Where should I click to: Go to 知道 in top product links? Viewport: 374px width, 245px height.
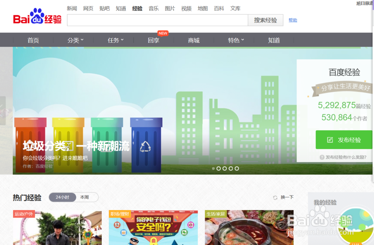pyautogui.click(x=121, y=9)
